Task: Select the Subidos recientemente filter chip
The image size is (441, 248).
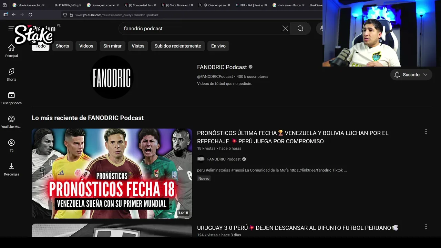Action: 178,46
